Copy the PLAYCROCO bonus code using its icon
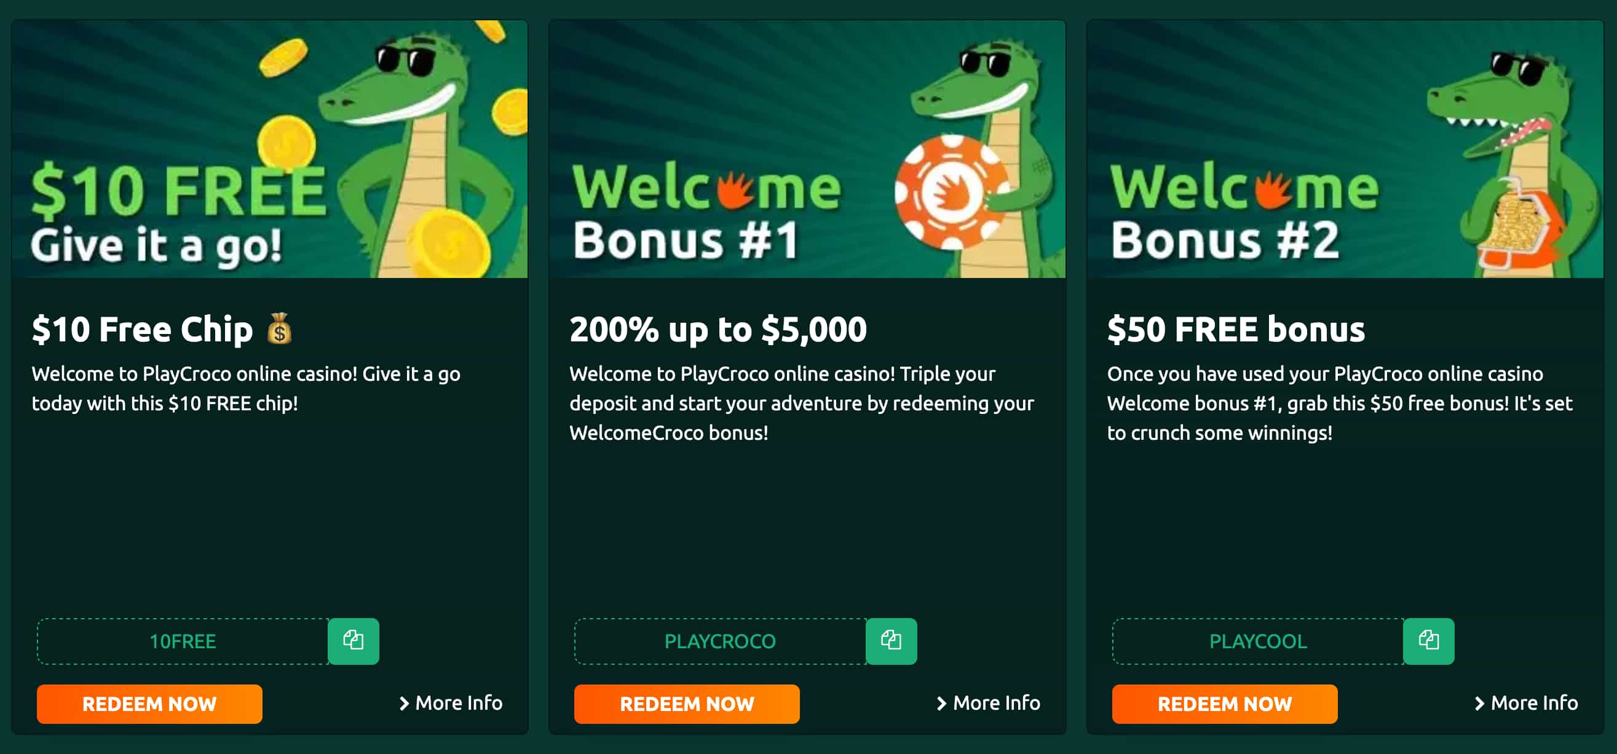Viewport: 1617px width, 754px height. 892,641
